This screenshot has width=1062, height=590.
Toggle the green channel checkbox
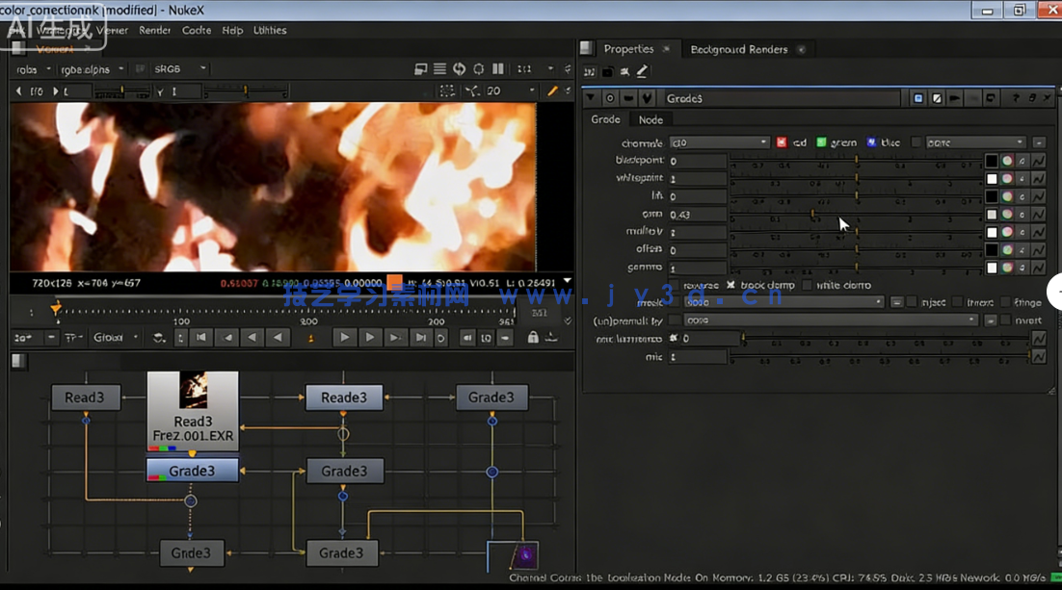click(x=821, y=142)
